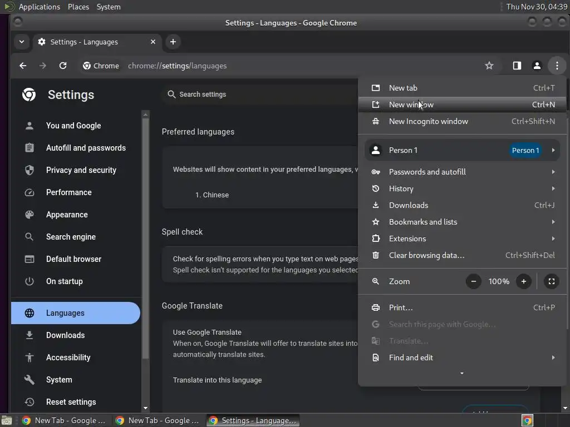Open Privacy and security settings
Image resolution: width=570 pixels, height=427 pixels.
pyautogui.click(x=76, y=170)
